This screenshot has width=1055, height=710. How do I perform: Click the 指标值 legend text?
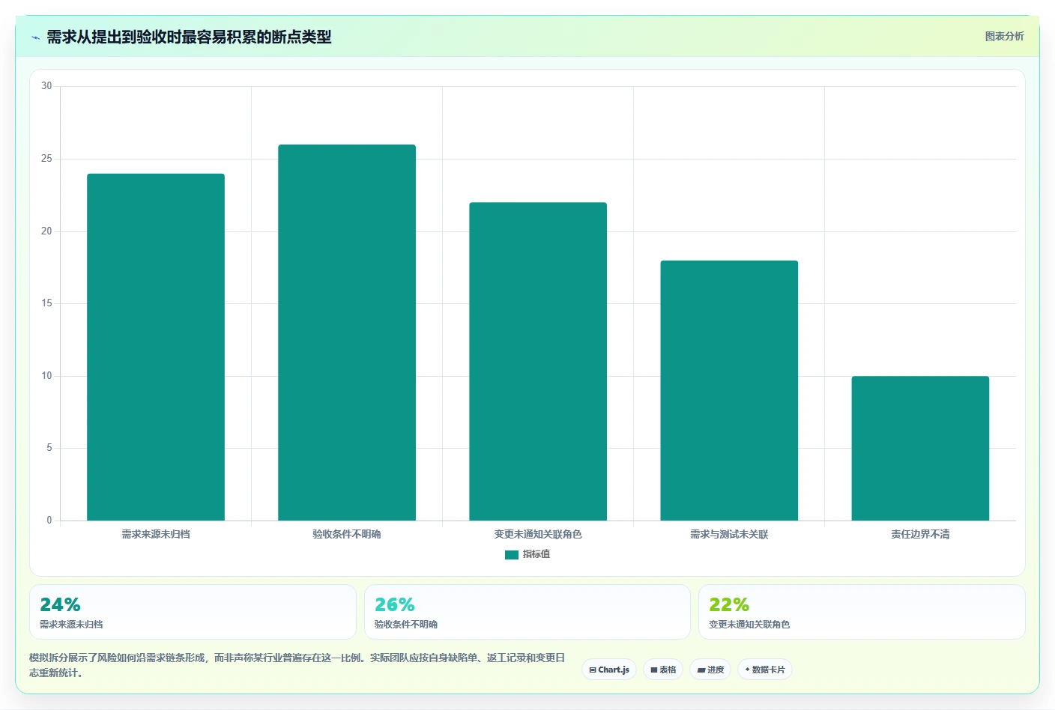[536, 554]
